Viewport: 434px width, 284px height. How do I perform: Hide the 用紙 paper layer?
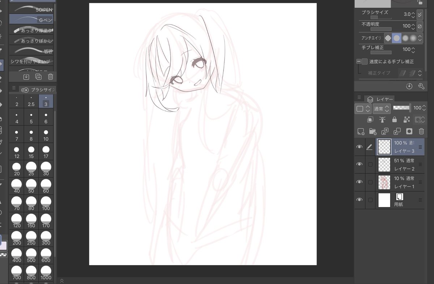359,200
